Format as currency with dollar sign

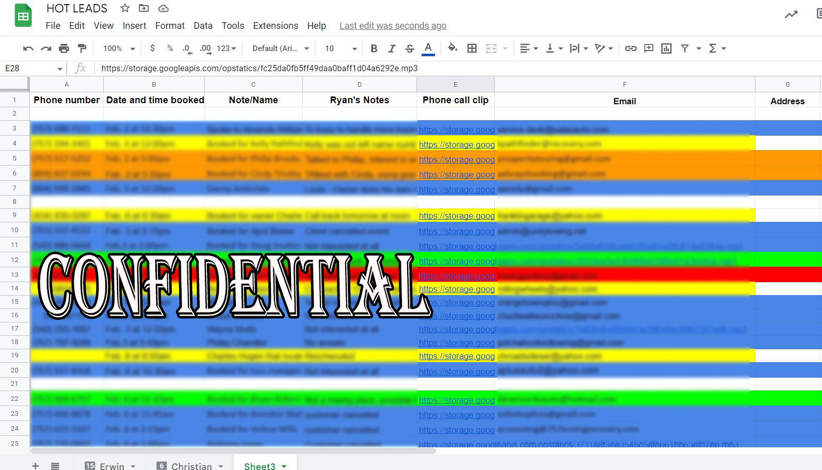click(152, 48)
